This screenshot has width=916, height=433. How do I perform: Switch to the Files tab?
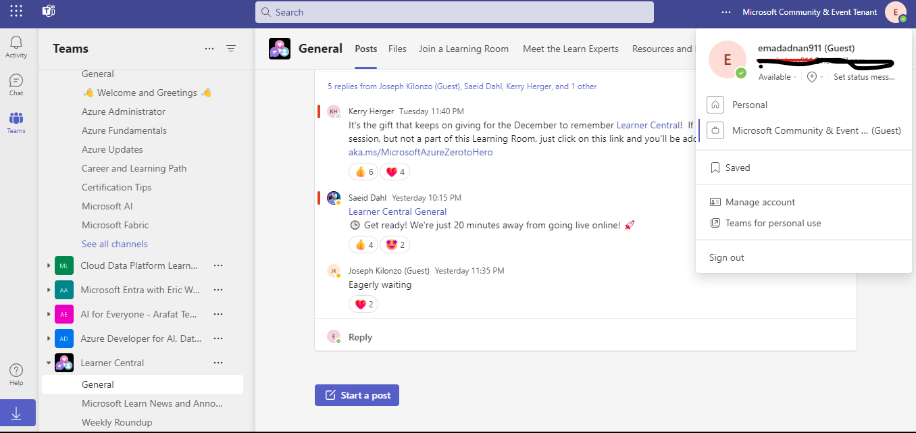397,49
